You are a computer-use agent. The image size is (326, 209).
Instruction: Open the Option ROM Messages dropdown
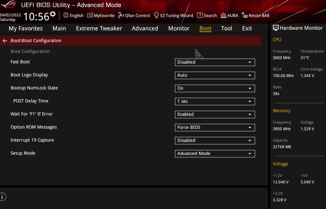215,127
